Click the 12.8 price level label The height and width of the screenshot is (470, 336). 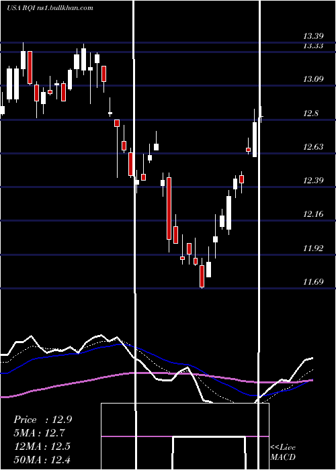click(x=311, y=113)
